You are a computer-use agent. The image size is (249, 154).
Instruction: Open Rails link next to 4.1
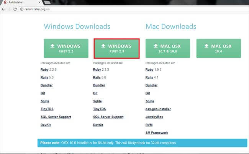pos(149,78)
